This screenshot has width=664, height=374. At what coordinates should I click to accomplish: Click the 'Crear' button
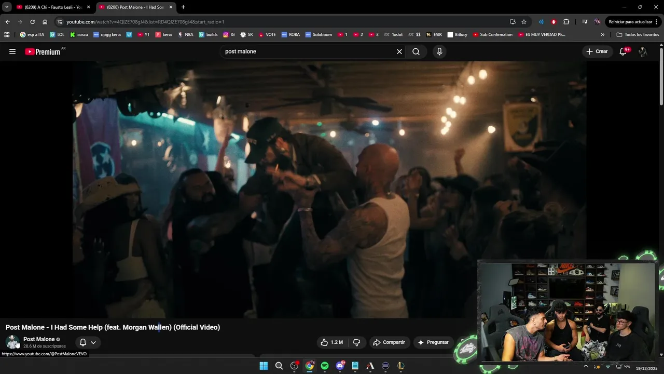coord(597,51)
